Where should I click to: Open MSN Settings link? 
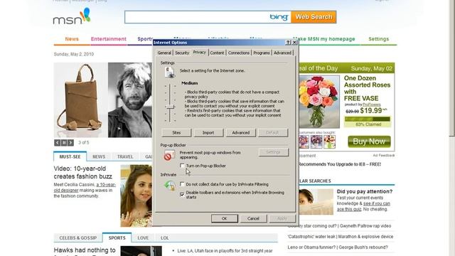coord(379,39)
